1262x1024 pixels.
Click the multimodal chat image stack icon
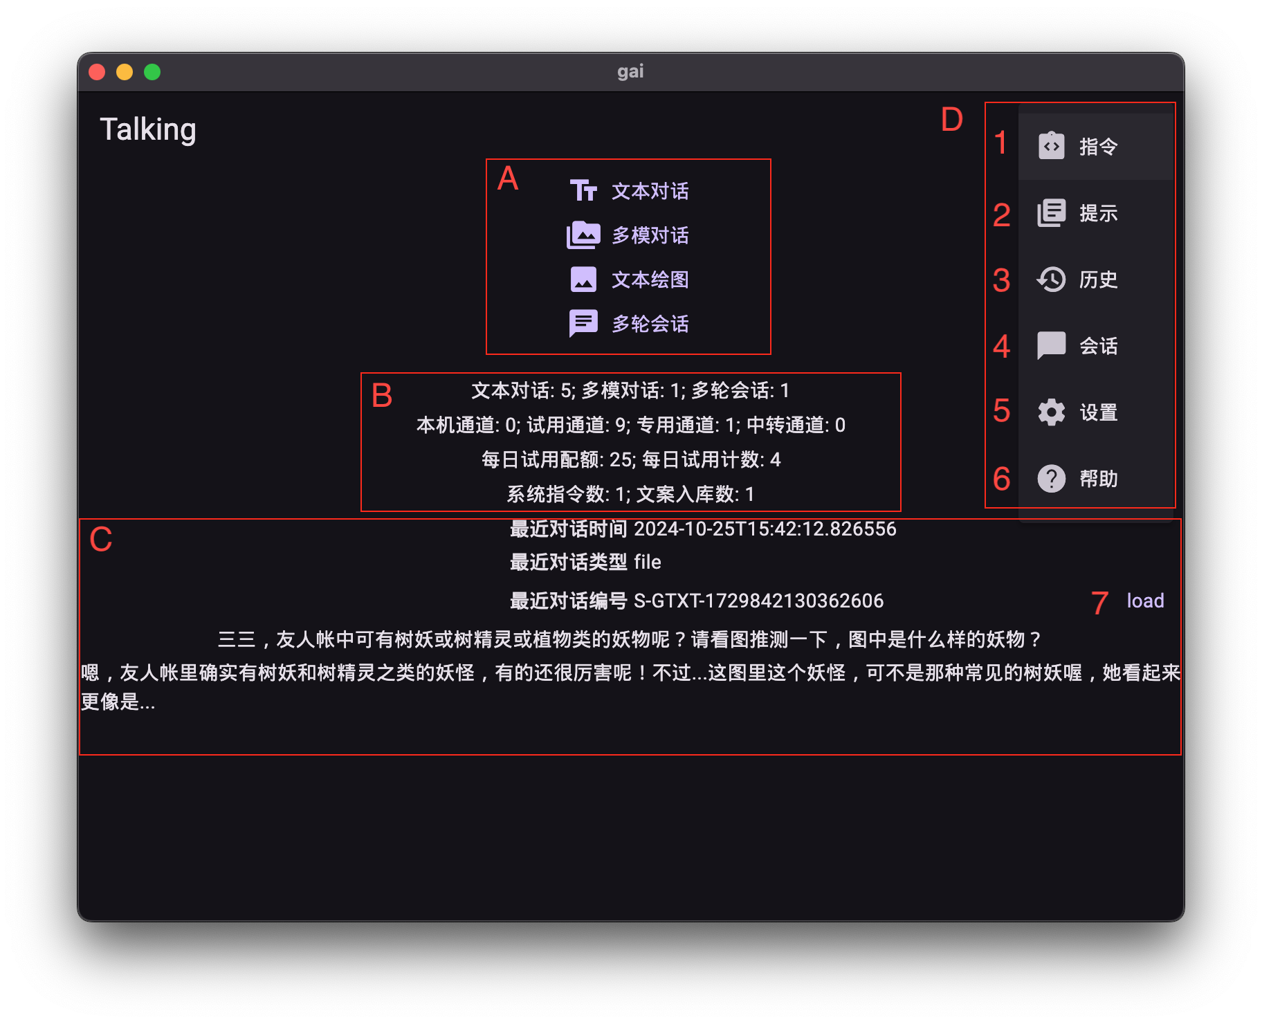point(583,235)
